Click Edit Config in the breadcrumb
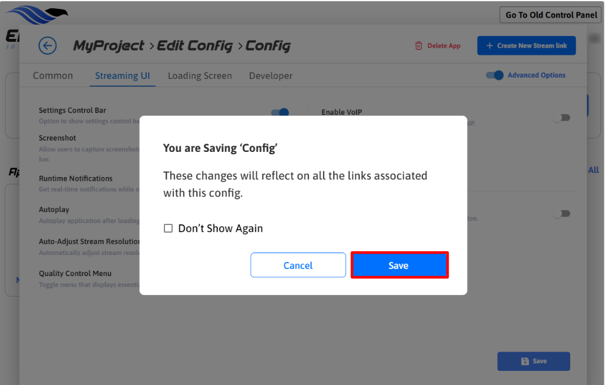605x385 pixels. click(x=195, y=45)
